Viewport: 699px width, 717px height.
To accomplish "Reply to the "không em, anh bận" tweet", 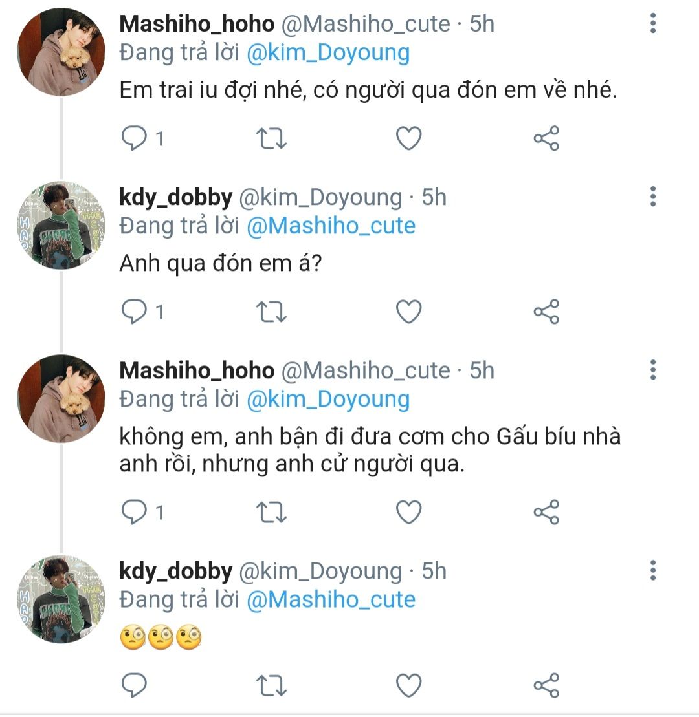I will 135,512.
